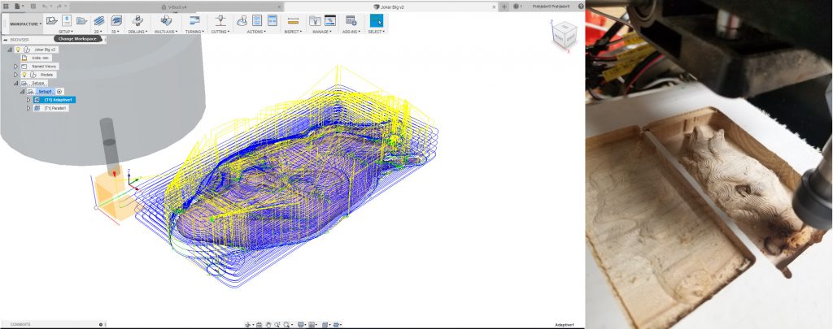Open the 2D dropdown menu
This screenshot has width=833, height=329.
[98, 32]
